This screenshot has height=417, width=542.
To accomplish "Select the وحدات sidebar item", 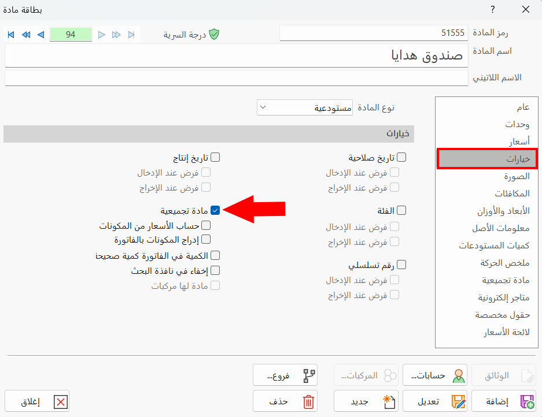I will pos(486,124).
